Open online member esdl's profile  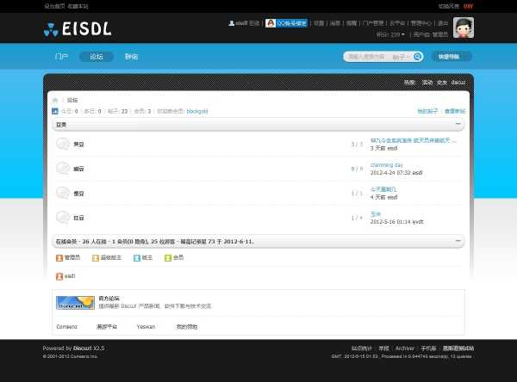click(70, 276)
